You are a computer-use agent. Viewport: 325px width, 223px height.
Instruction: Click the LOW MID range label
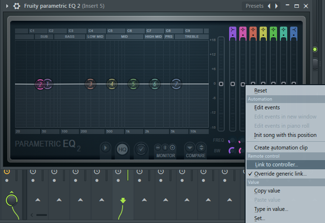95,37
